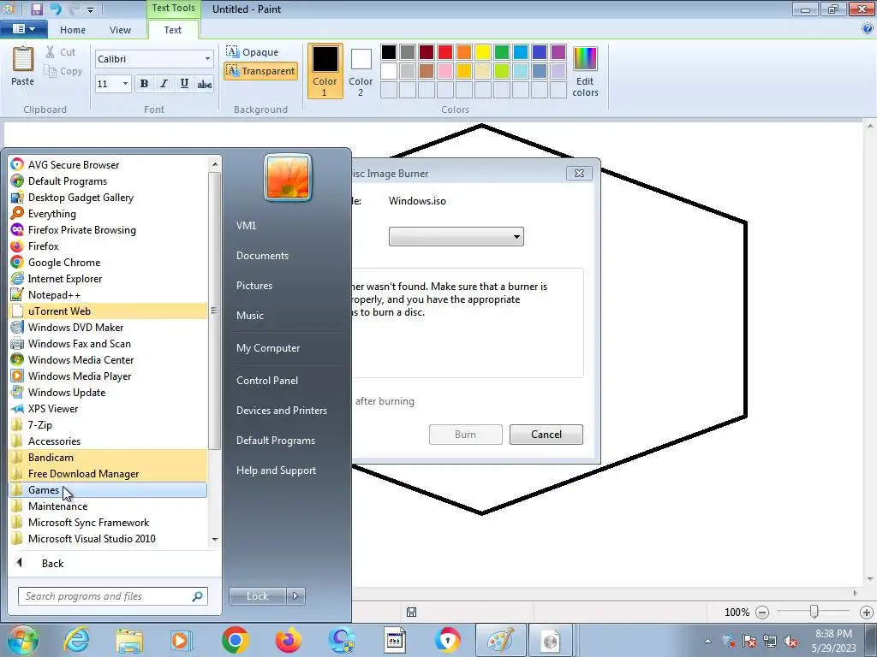Open Internet Explorer from taskbar
877x657 pixels.
click(76, 640)
